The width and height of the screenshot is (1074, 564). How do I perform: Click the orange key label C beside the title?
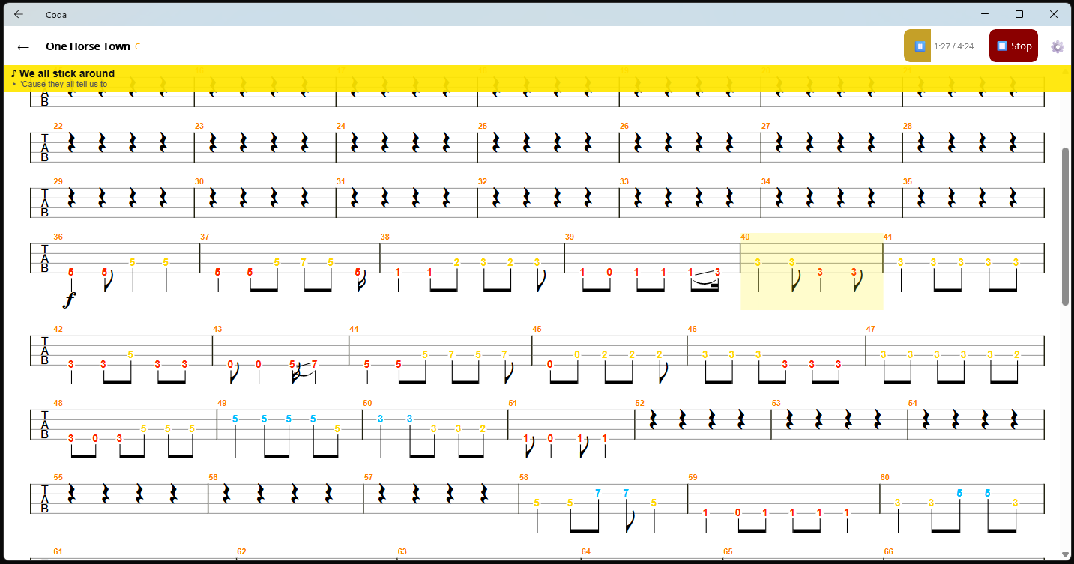(138, 47)
